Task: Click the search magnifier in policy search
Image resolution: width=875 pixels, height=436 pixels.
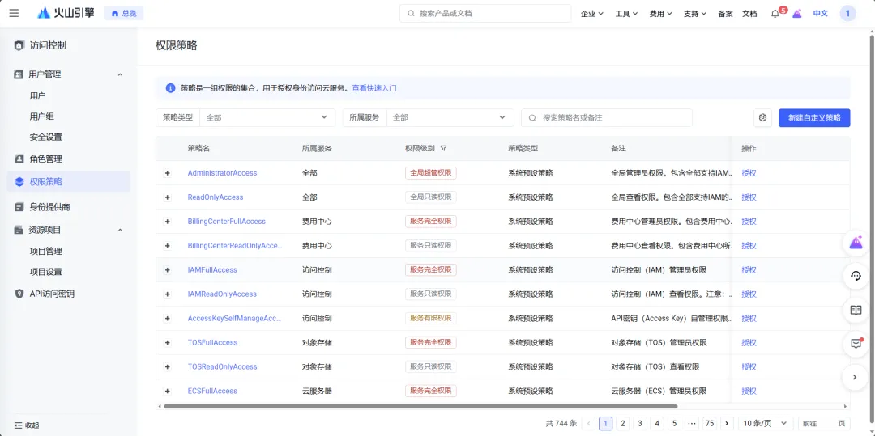Action: click(532, 118)
